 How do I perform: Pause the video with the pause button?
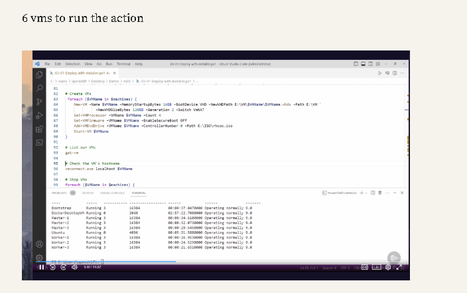coord(41,267)
